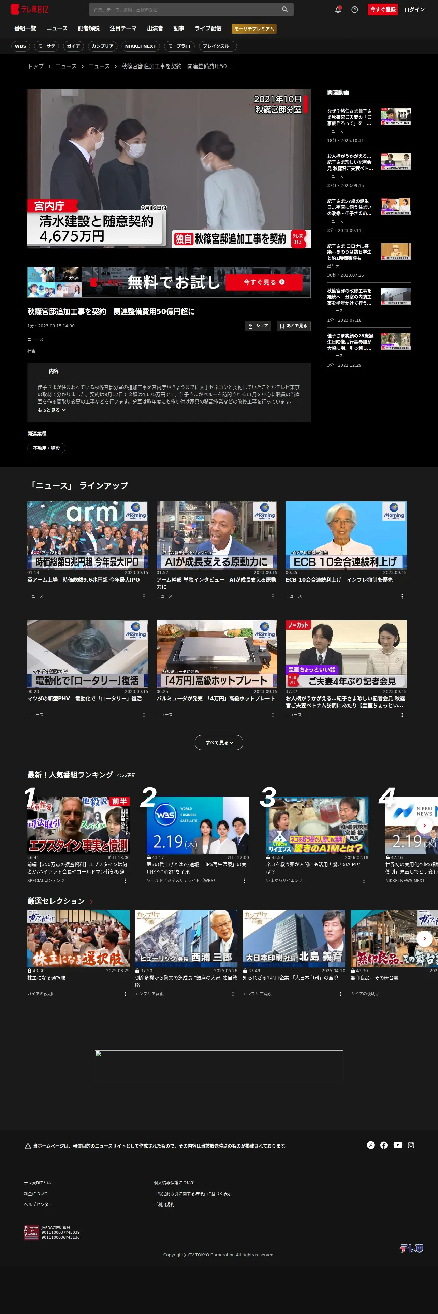
Task: Select ブレイクスルー program chip
Action: (218, 46)
